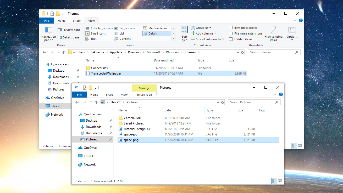Switch to Share tab in Themes window
The image size is (343, 193).
[x=77, y=21]
